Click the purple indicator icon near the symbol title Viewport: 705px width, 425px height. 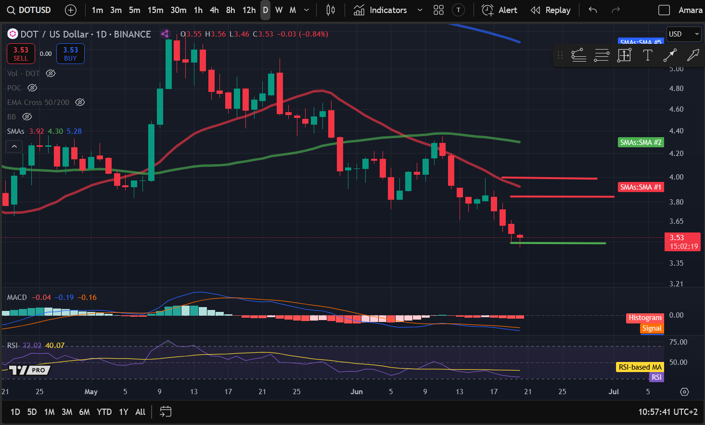(x=165, y=34)
